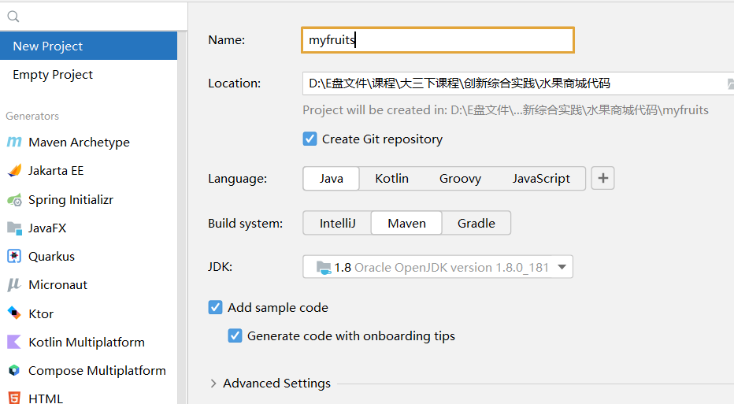Click the Advanced Settings label

(x=276, y=384)
